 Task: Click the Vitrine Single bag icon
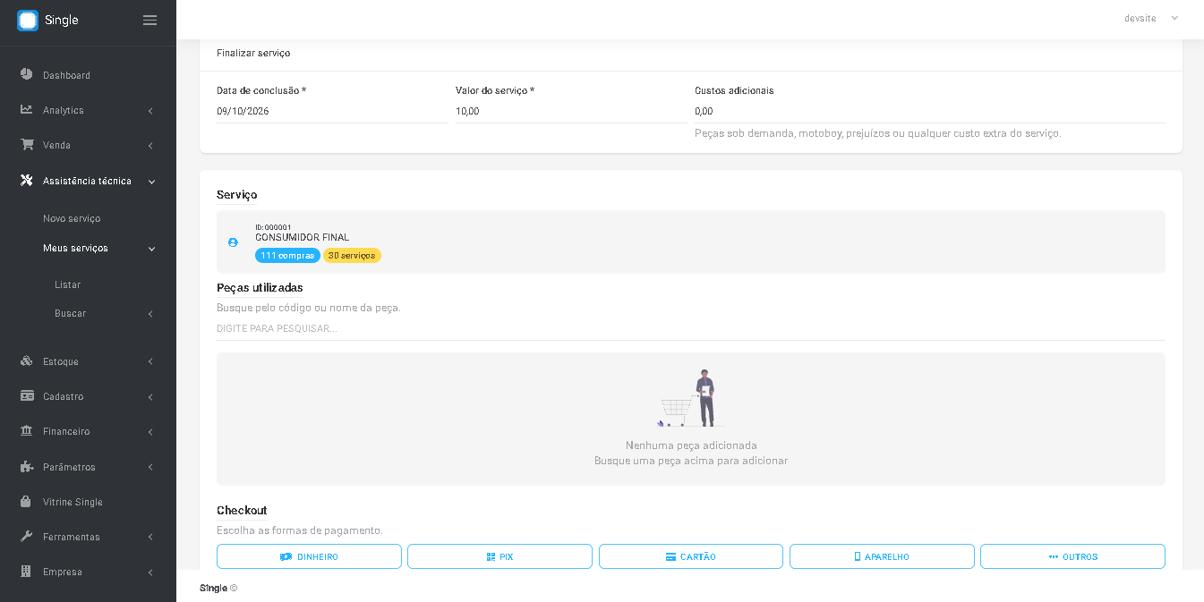click(x=27, y=502)
